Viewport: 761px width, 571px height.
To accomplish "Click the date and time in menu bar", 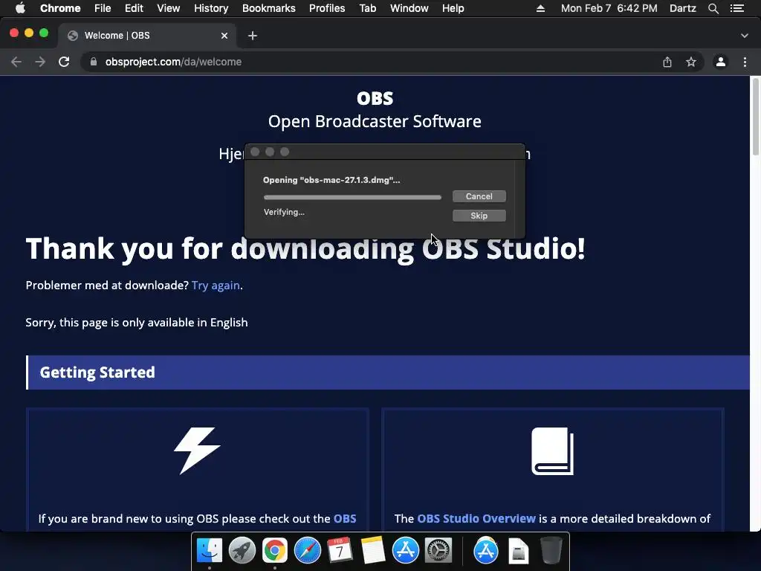I will (x=609, y=8).
